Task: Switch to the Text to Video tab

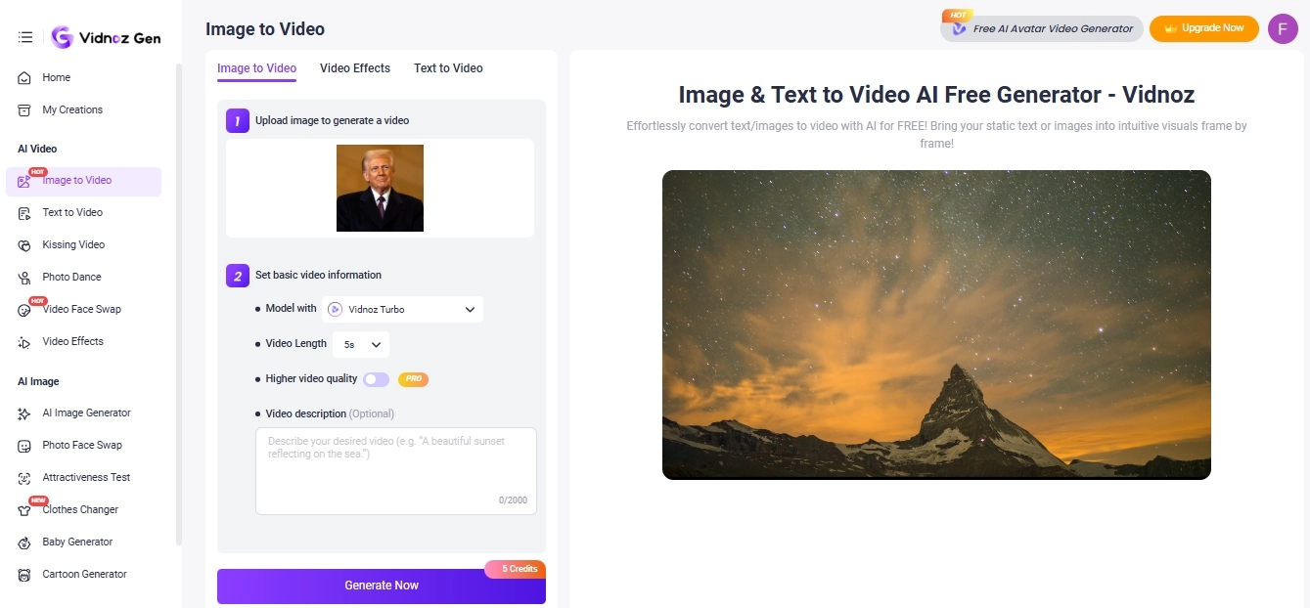Action: click(447, 68)
